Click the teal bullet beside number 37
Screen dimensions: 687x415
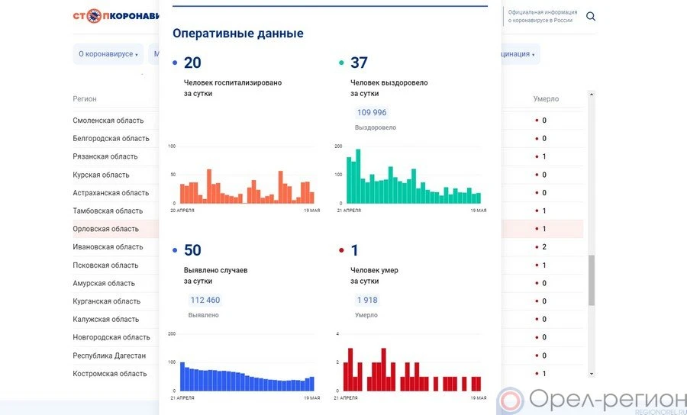(x=341, y=63)
